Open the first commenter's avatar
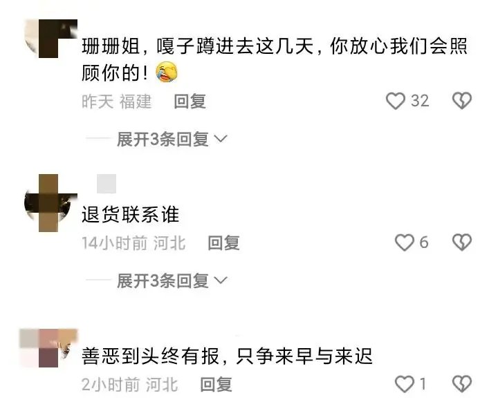Screen dimensions: 498x402 [x=50, y=39]
